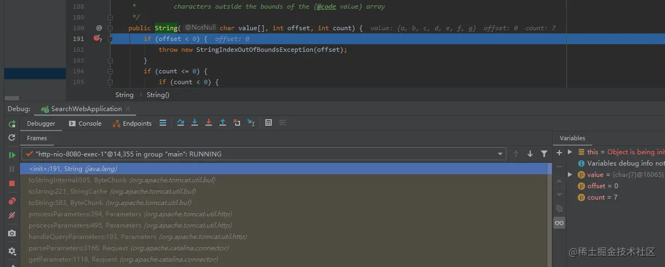Click the camera thread dump icon
This screenshot has height=267, width=665.
tap(12, 234)
